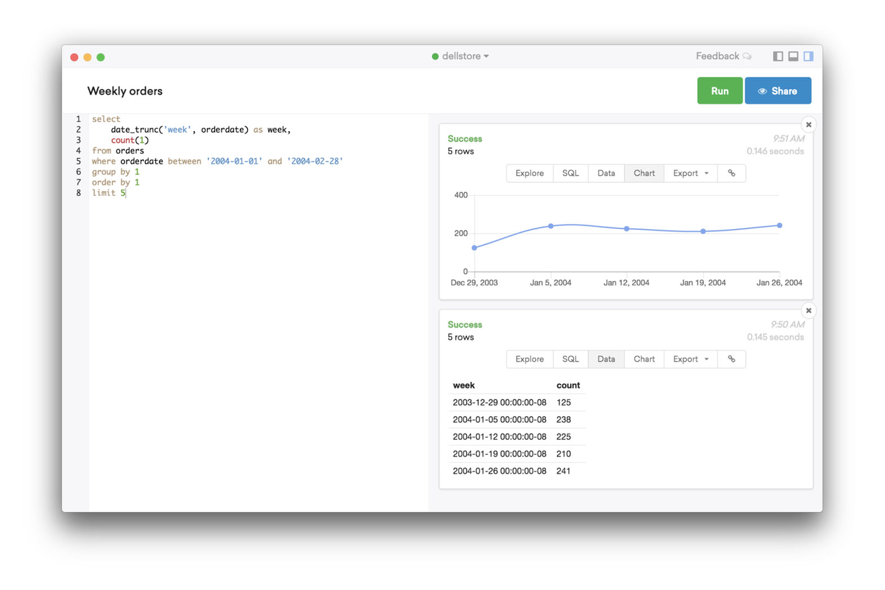Click the week column header in the data table
Screen dimensions: 885x590
pos(464,385)
